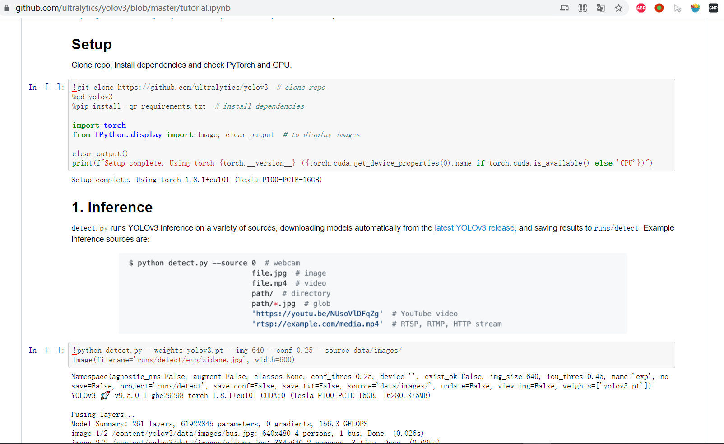Image resolution: width=724 pixels, height=444 pixels.
Task: Open the ABP Adblock Plus extension
Action: pyautogui.click(x=641, y=8)
